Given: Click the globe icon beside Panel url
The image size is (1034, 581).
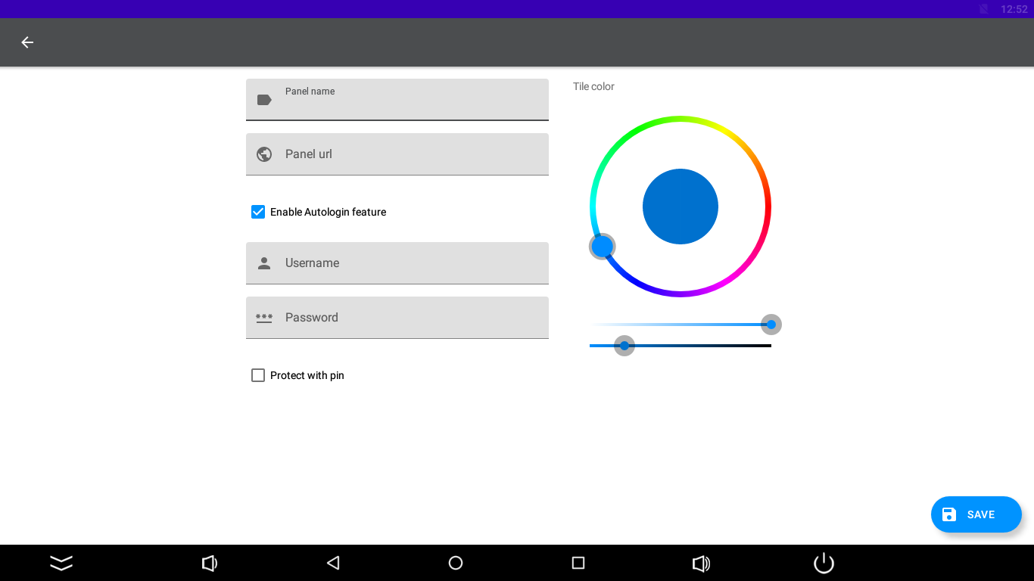Looking at the screenshot, I should tap(264, 154).
